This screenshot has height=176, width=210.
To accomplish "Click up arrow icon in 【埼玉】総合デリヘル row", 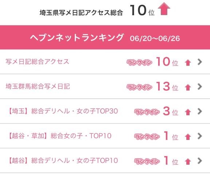I will click(x=188, y=112).
